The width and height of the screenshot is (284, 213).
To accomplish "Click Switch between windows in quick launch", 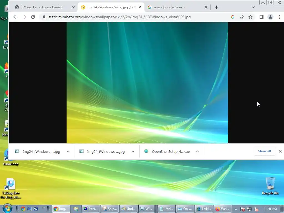I will click(x=36, y=209).
